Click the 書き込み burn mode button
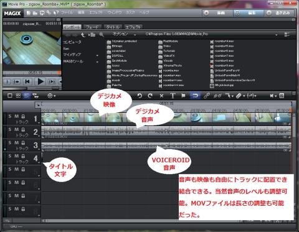Viewport: 299px width, 232px height. tap(280, 13)
